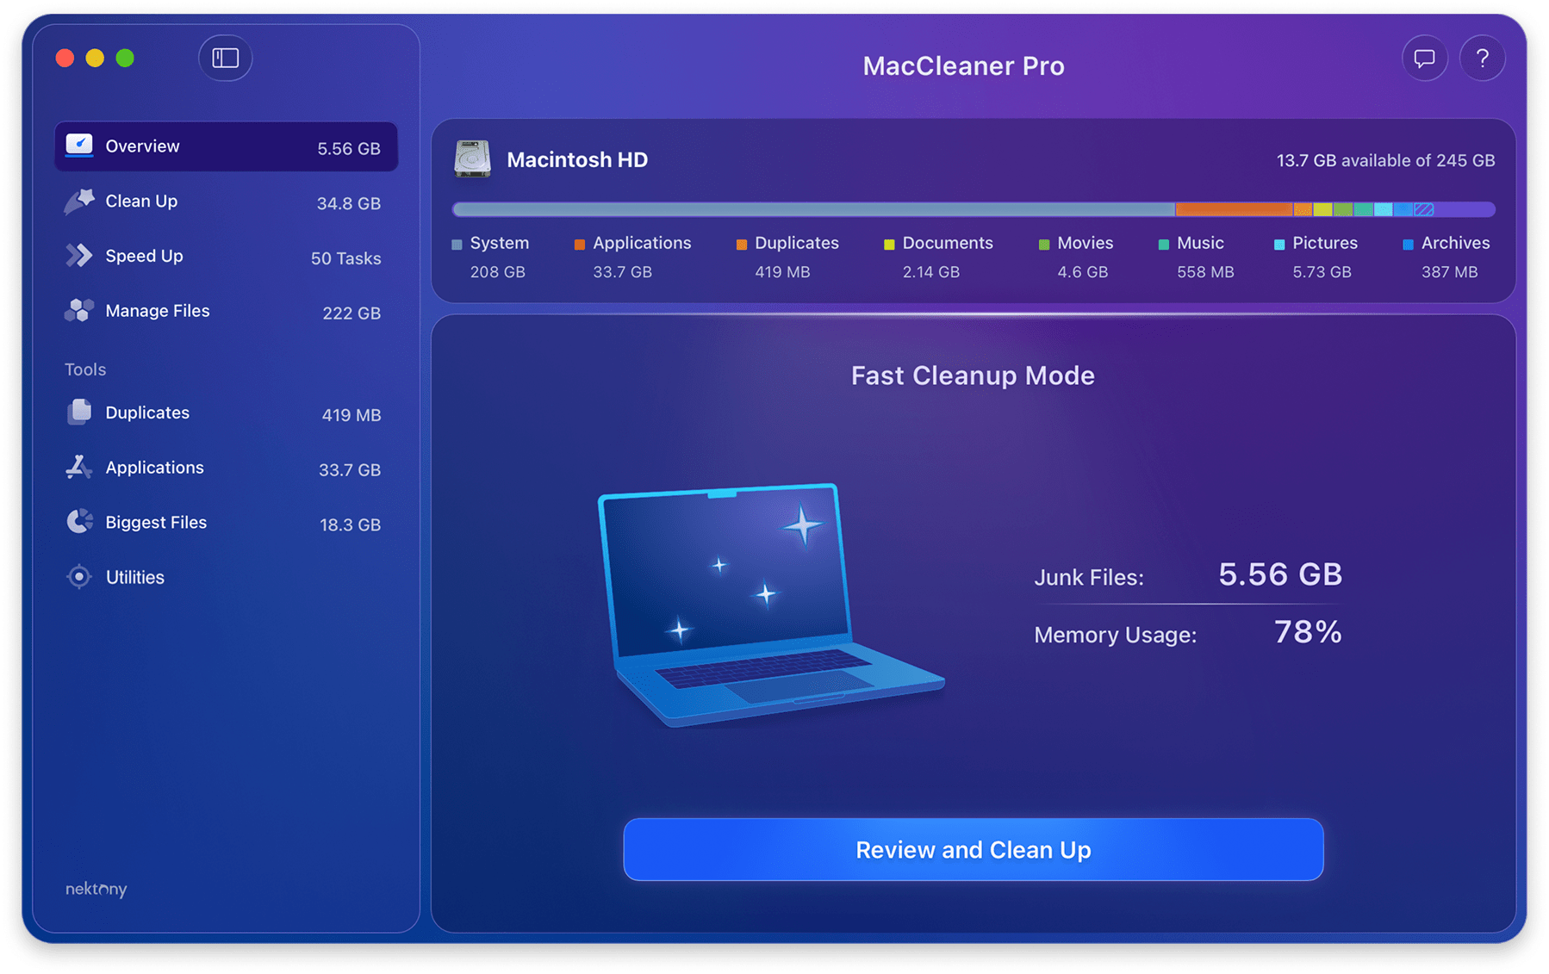Screen dimensions: 1549x974
Task: Click the Pictures legend entry
Action: [1324, 244]
